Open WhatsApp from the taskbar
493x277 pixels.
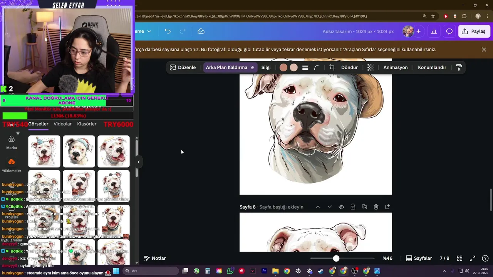[x=230, y=271]
